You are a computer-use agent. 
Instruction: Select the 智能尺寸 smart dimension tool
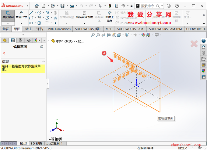[x=21, y=15]
